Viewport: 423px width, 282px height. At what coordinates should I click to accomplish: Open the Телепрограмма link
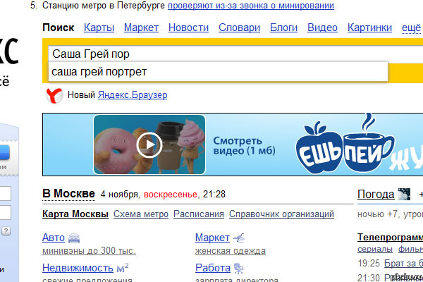tap(390, 238)
